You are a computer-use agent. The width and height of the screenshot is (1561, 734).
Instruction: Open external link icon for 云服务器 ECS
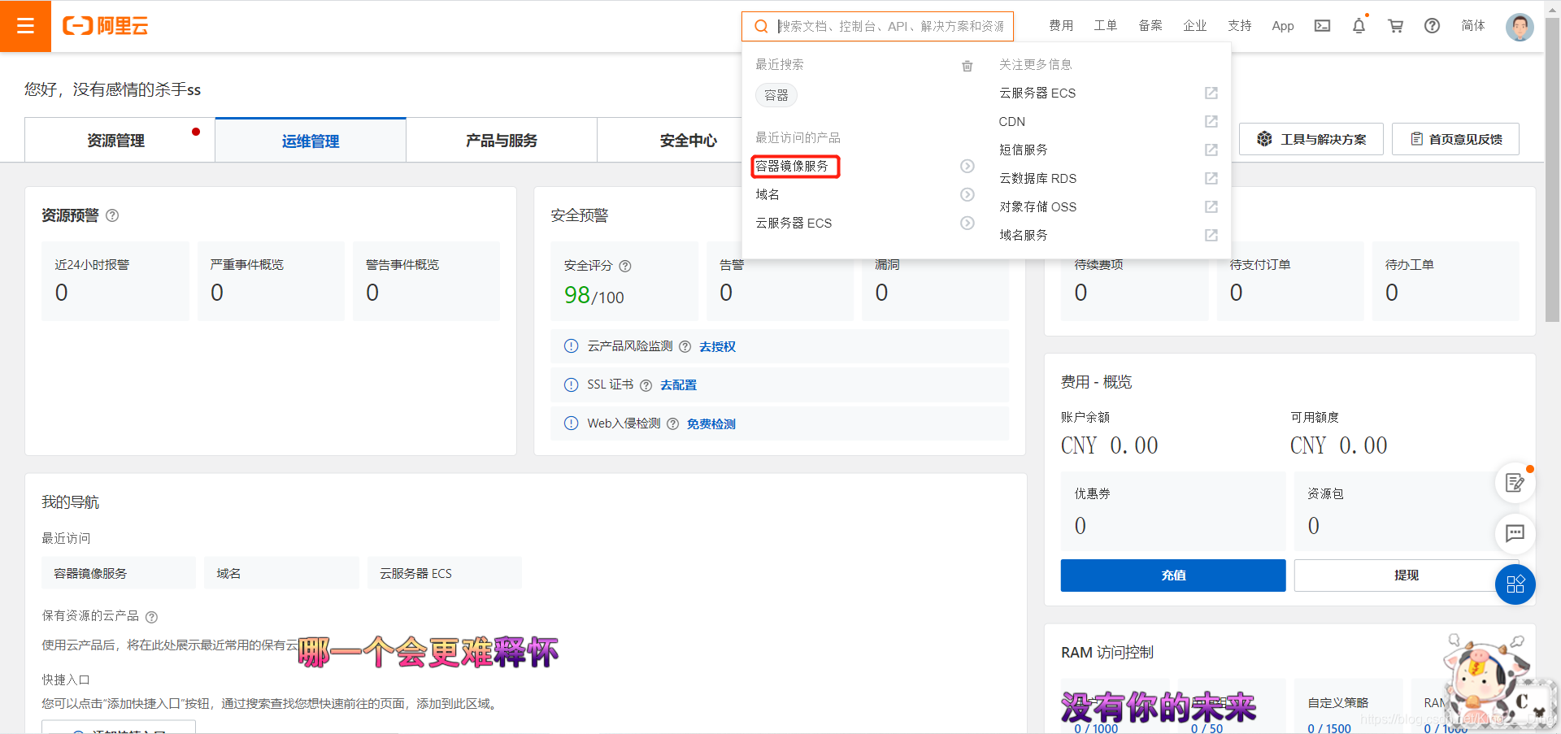tap(1211, 93)
